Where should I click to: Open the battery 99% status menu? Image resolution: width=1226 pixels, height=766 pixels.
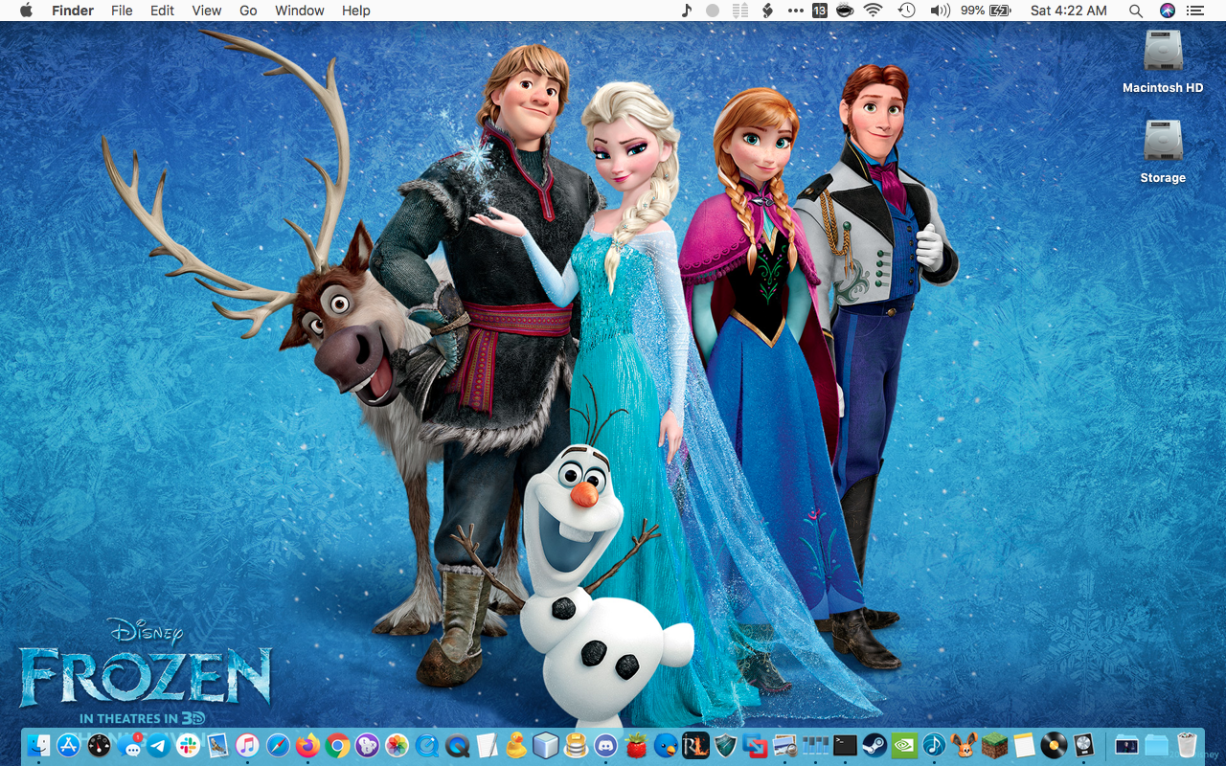tap(986, 11)
